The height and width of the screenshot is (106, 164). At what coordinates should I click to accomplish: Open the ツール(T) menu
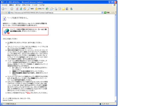pos(35,5)
